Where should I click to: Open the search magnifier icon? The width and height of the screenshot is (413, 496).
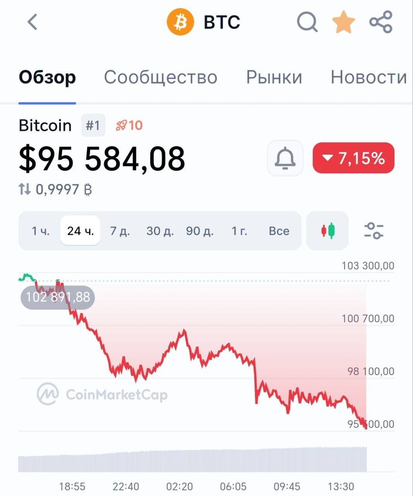[x=307, y=22]
